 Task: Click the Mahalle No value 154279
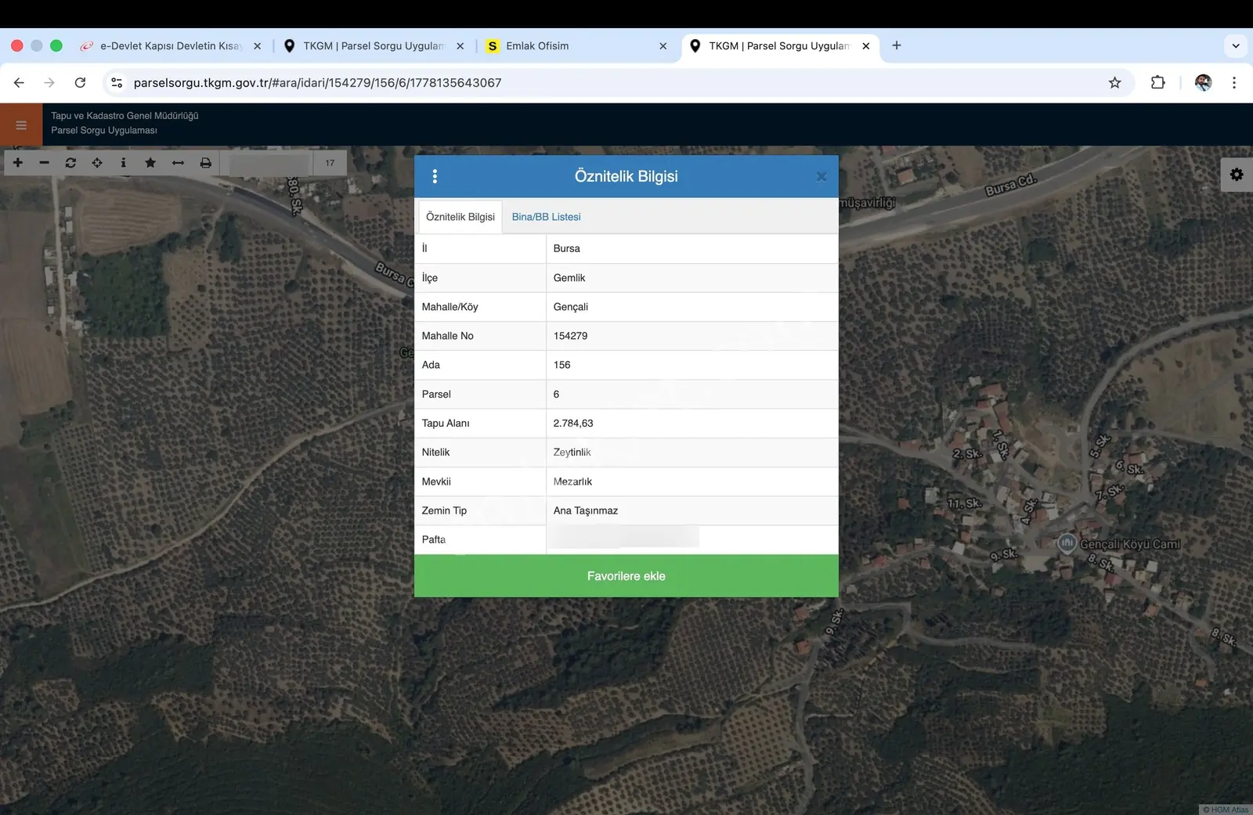570,336
